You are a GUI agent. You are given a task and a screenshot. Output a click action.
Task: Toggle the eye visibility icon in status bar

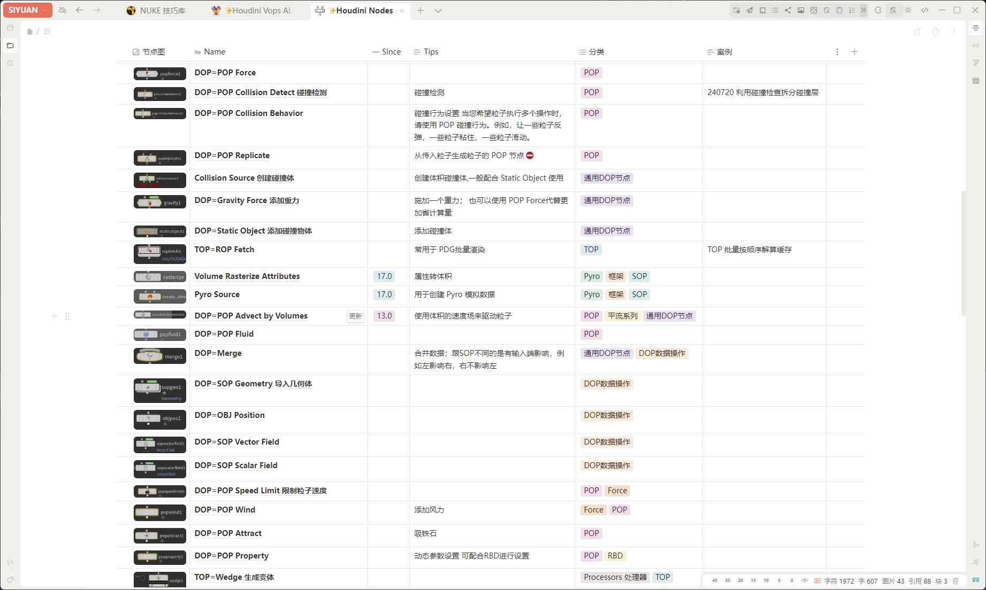(805, 581)
